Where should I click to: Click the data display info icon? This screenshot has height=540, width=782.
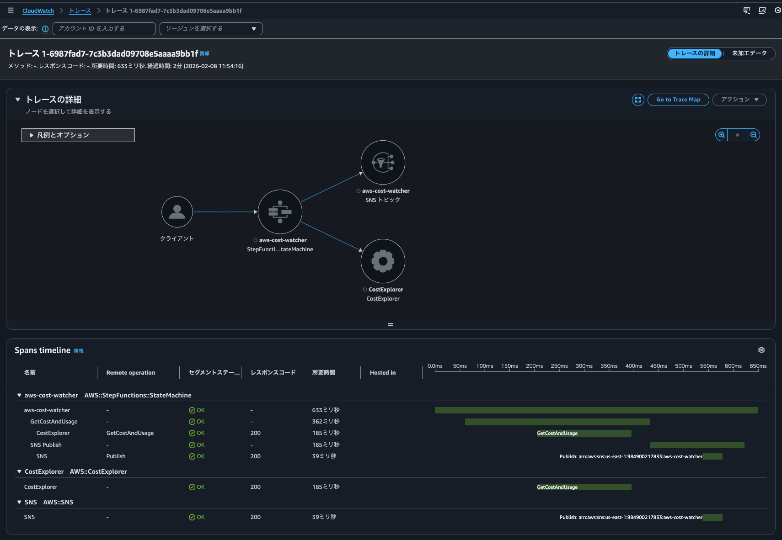pyautogui.click(x=45, y=29)
